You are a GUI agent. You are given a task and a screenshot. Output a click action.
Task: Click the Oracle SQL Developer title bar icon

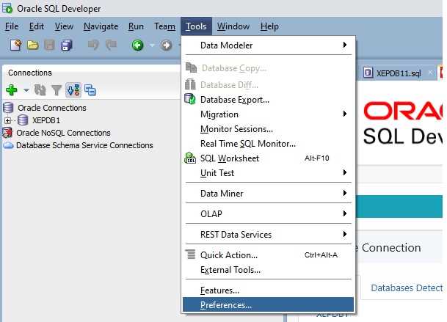pos(7,8)
